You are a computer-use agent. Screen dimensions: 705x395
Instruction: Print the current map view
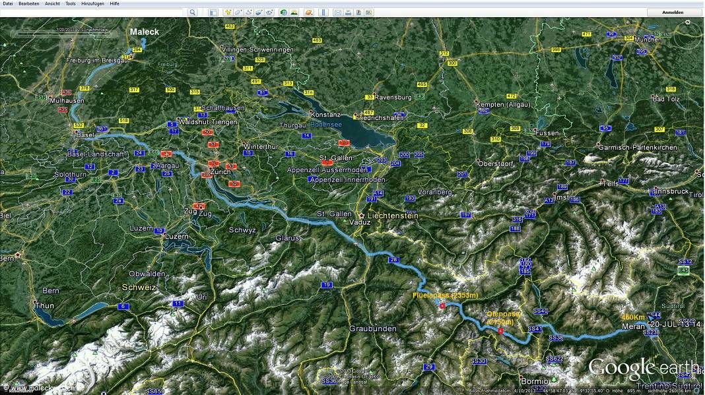[348, 13]
